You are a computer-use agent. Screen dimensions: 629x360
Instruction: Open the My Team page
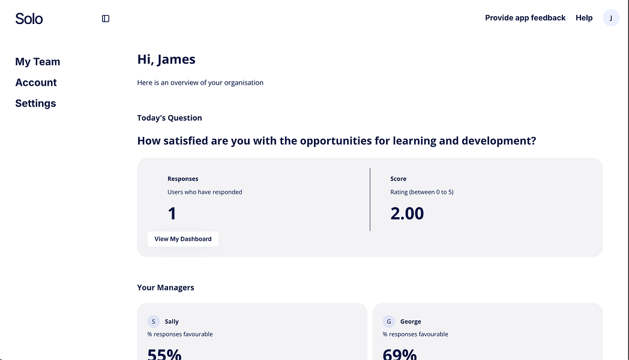coord(38,62)
